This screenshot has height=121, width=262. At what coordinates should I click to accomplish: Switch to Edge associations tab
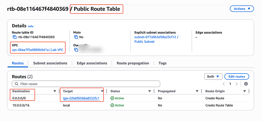[x=92, y=63]
